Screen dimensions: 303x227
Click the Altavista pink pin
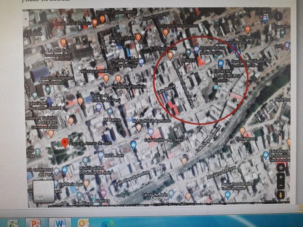pos(104,193)
